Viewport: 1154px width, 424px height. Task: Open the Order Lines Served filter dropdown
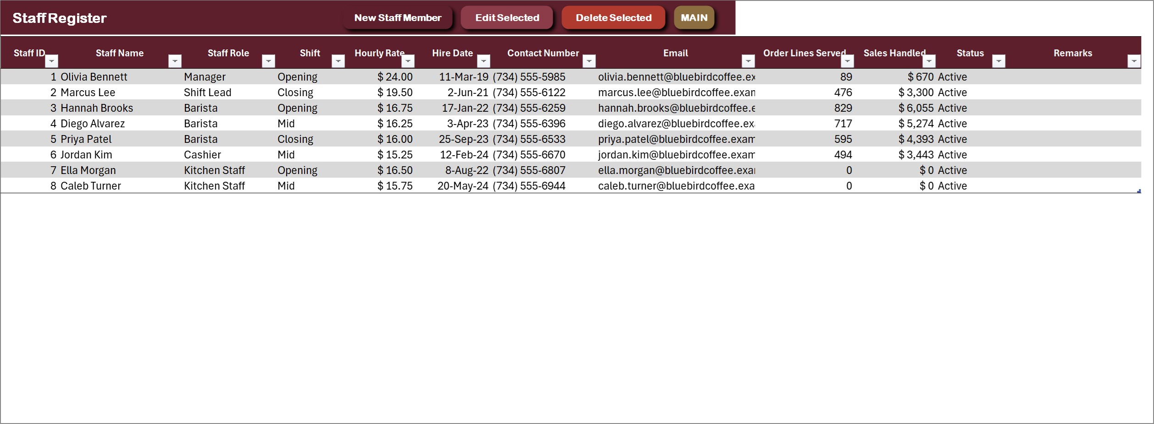click(x=847, y=61)
